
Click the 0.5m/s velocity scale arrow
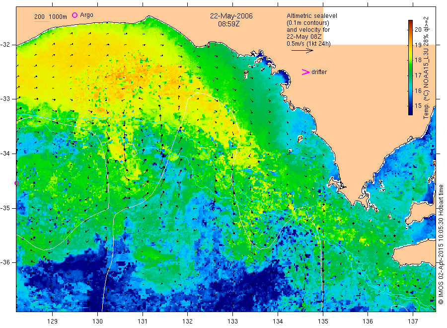click(302, 51)
